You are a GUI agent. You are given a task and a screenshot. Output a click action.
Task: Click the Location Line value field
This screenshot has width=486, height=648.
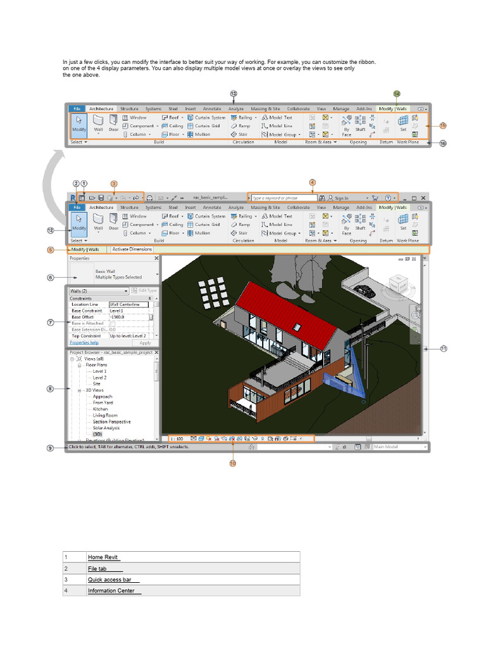click(128, 304)
